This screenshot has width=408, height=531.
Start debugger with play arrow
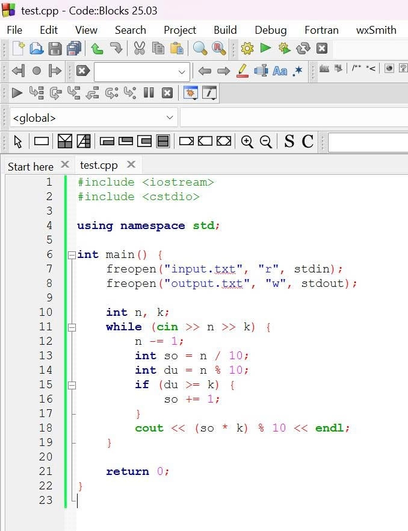pos(17,92)
